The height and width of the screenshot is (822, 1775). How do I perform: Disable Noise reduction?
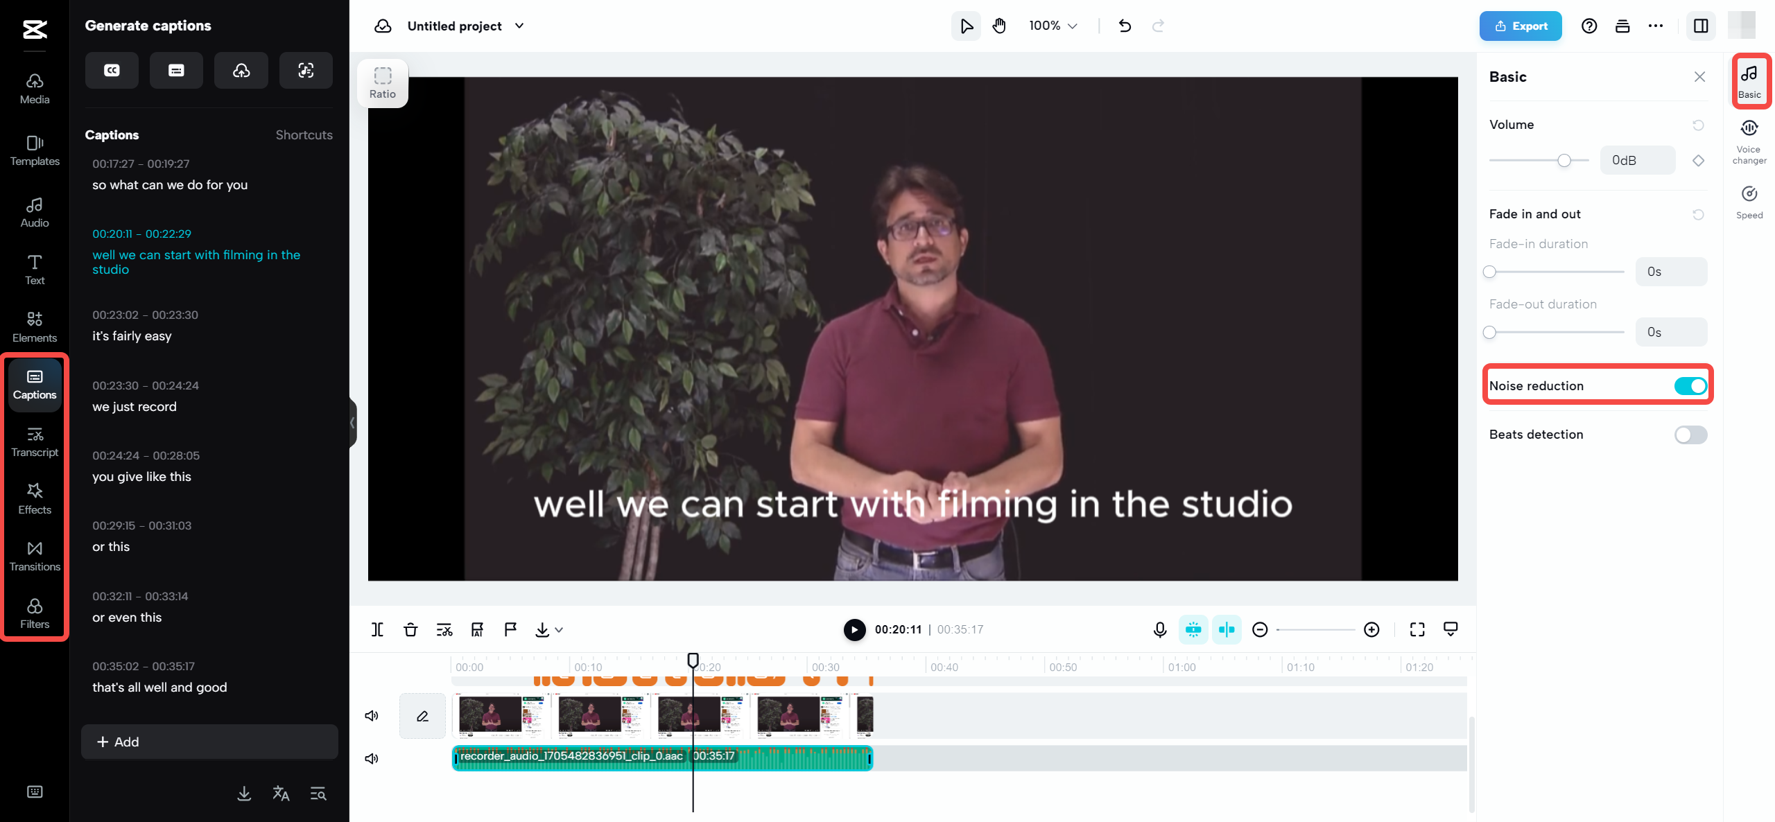1689,386
